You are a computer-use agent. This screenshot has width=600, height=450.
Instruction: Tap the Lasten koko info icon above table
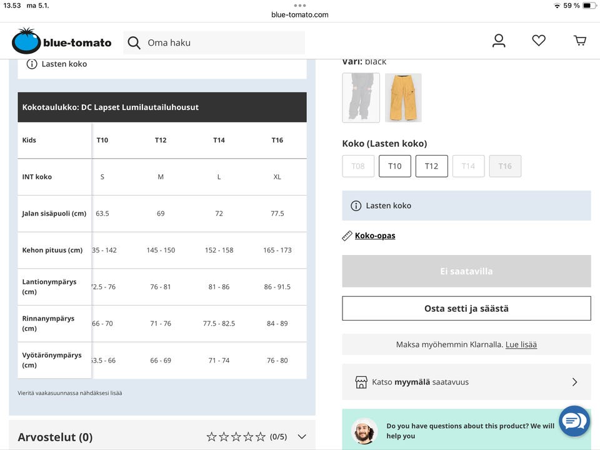[32, 64]
